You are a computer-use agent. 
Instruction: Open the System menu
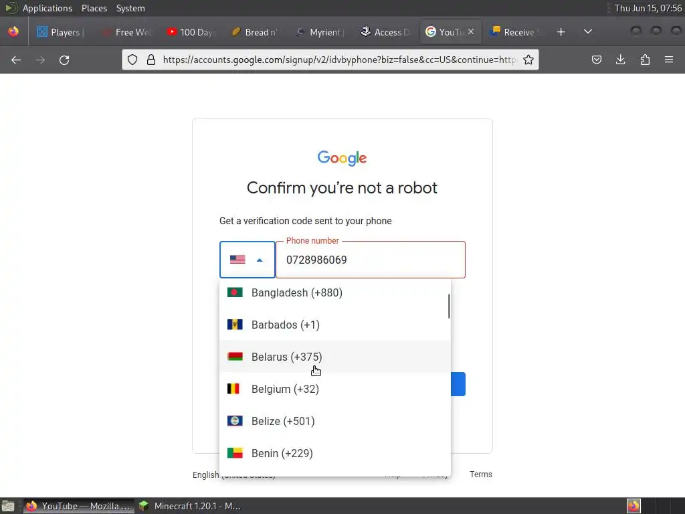pos(130,8)
